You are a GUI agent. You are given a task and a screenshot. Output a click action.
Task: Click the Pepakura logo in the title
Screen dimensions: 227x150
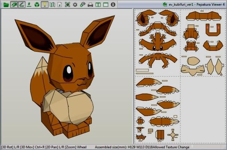[x=165, y=4]
